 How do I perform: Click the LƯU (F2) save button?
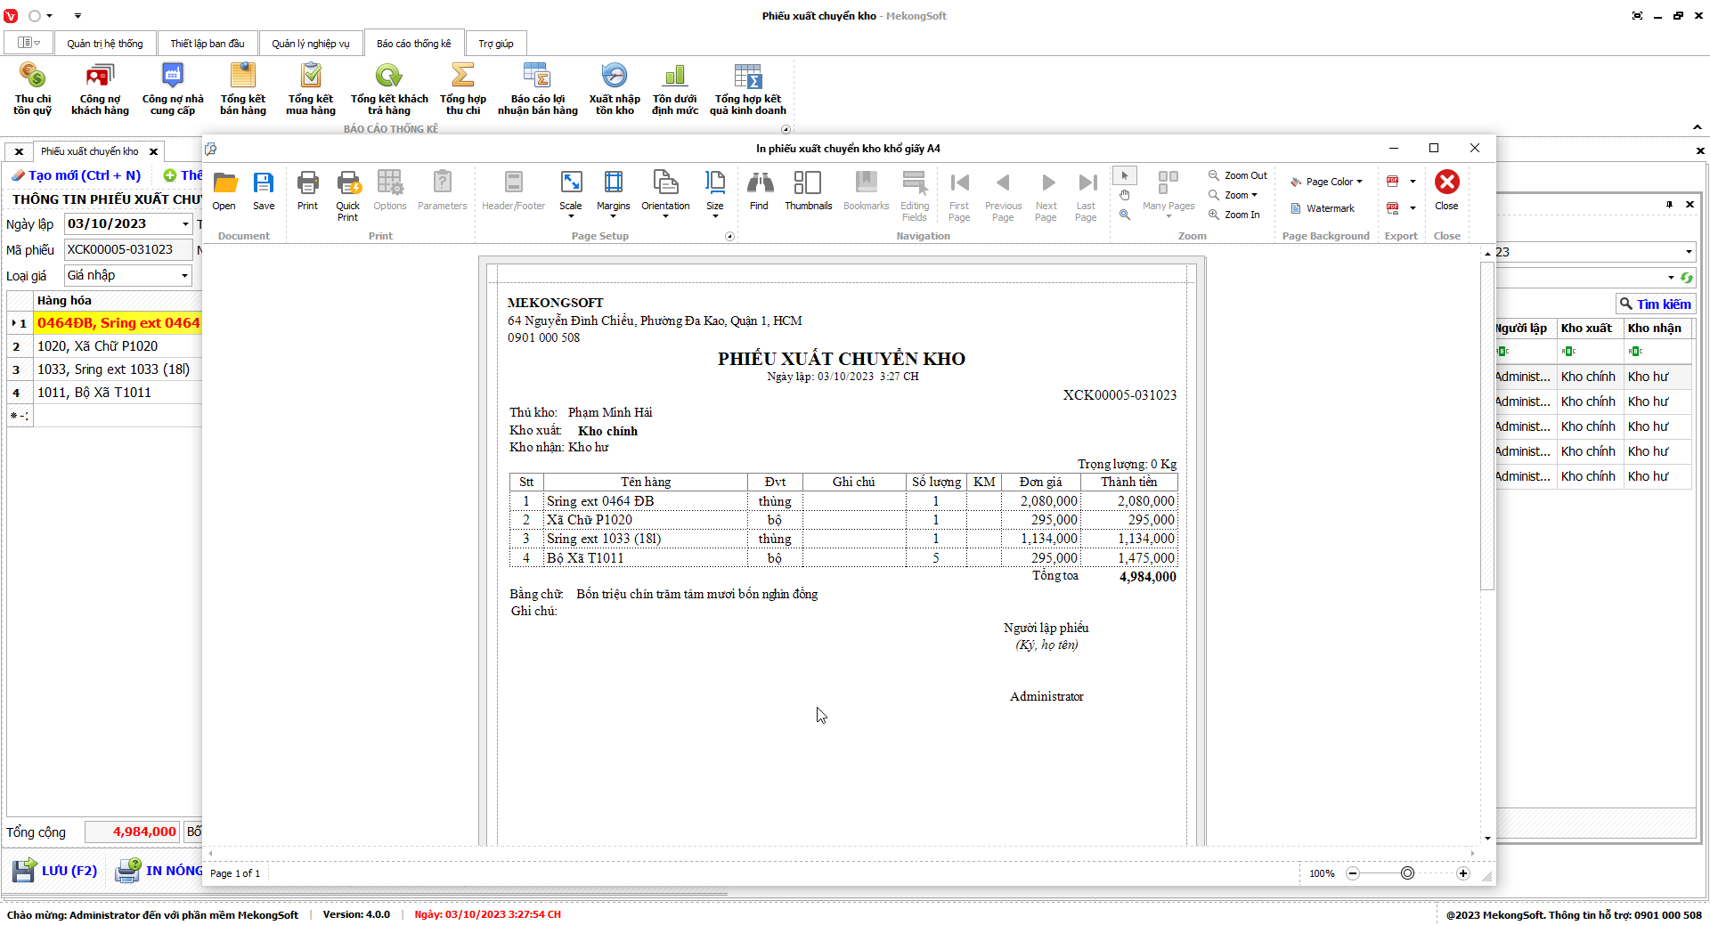pyautogui.click(x=55, y=870)
